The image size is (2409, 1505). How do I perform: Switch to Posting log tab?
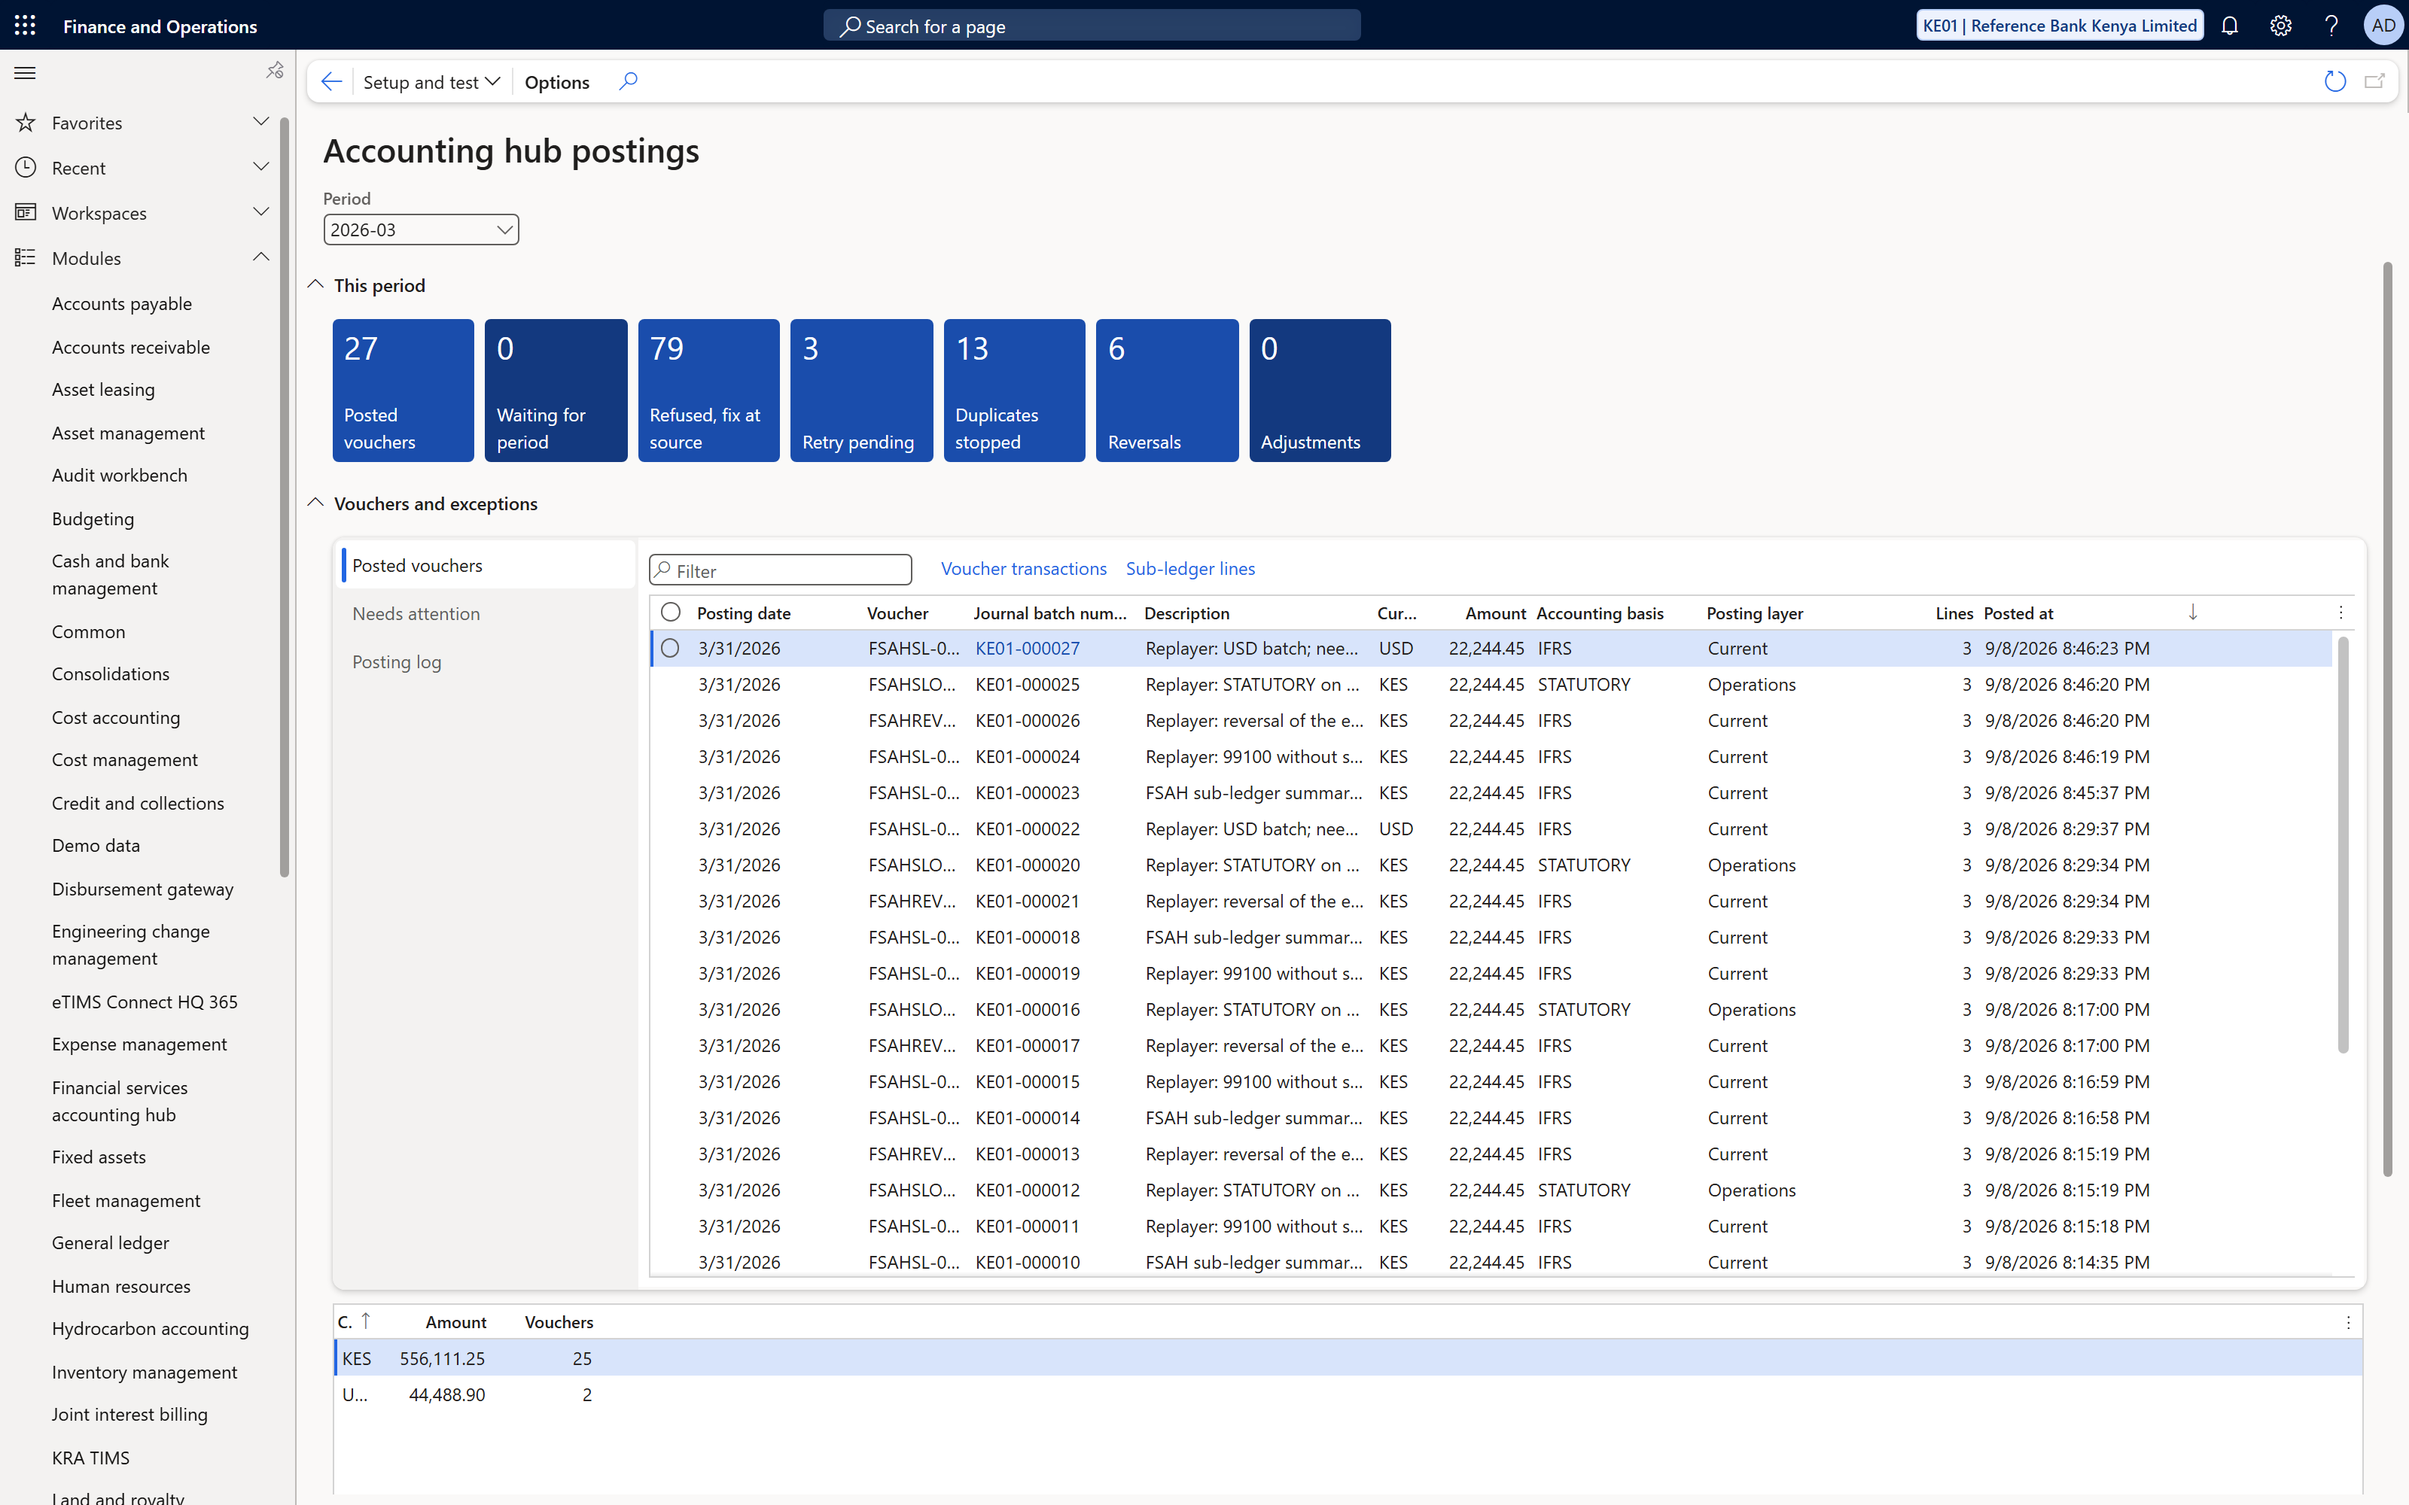point(396,662)
